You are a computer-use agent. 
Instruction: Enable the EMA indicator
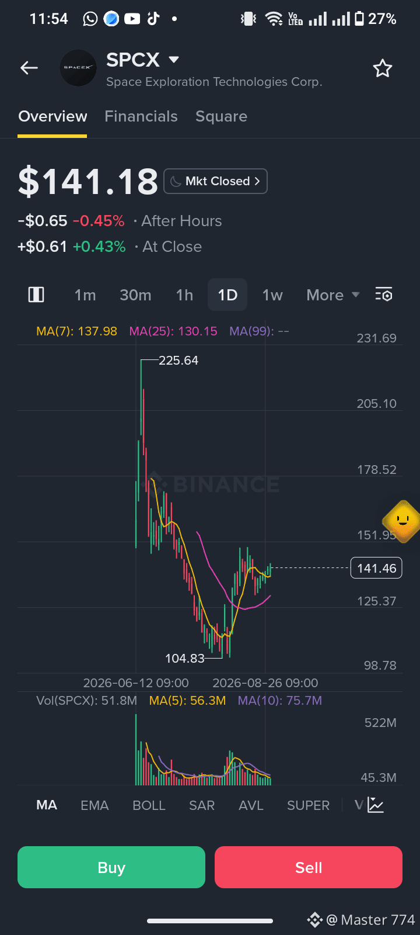tap(94, 805)
